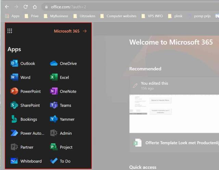219x170 pixels.
Task: Launch OneDrive from the apps list
Action: (54, 63)
